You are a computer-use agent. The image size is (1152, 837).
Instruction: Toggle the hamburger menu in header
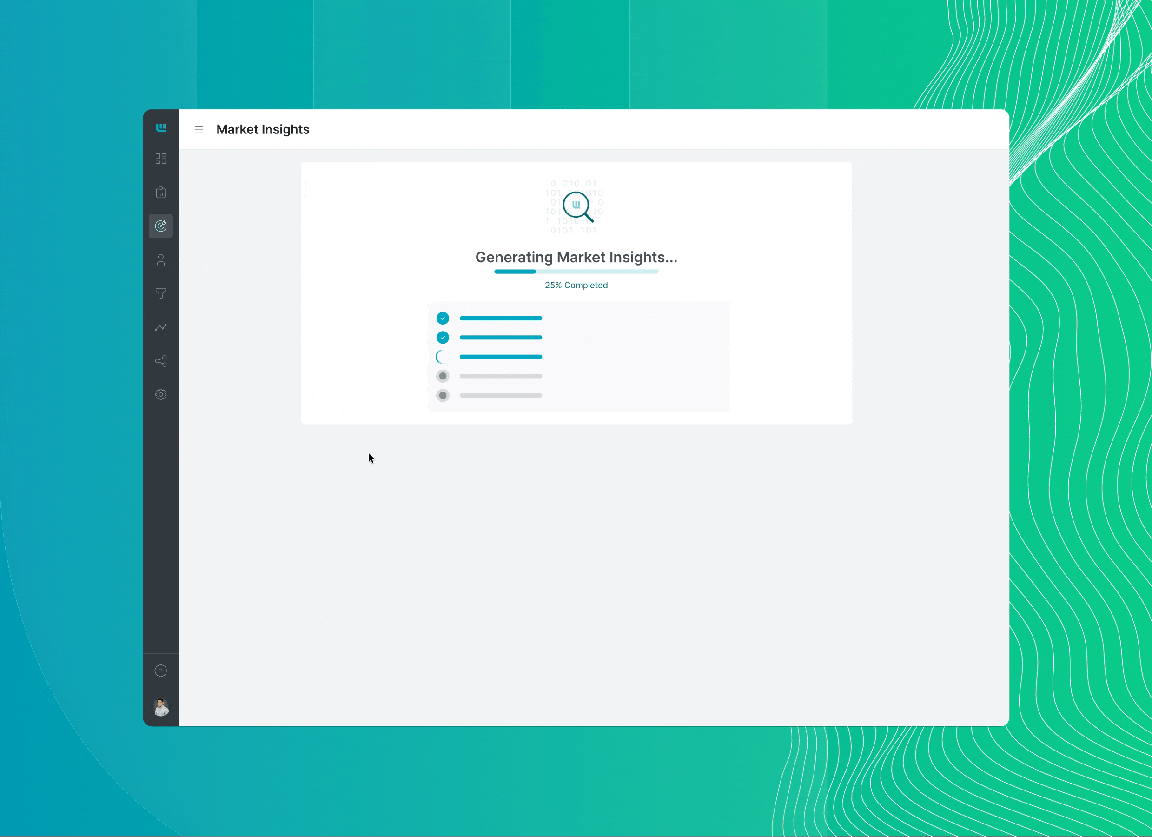199,130
